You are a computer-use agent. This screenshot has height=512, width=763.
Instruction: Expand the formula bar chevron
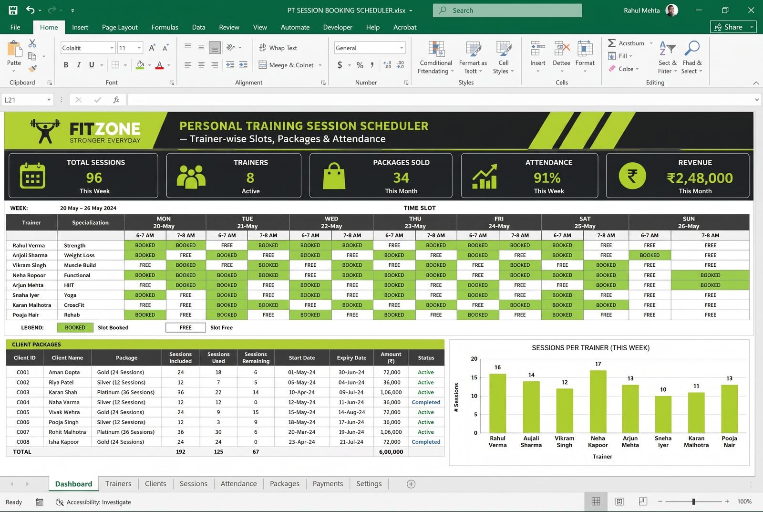756,100
